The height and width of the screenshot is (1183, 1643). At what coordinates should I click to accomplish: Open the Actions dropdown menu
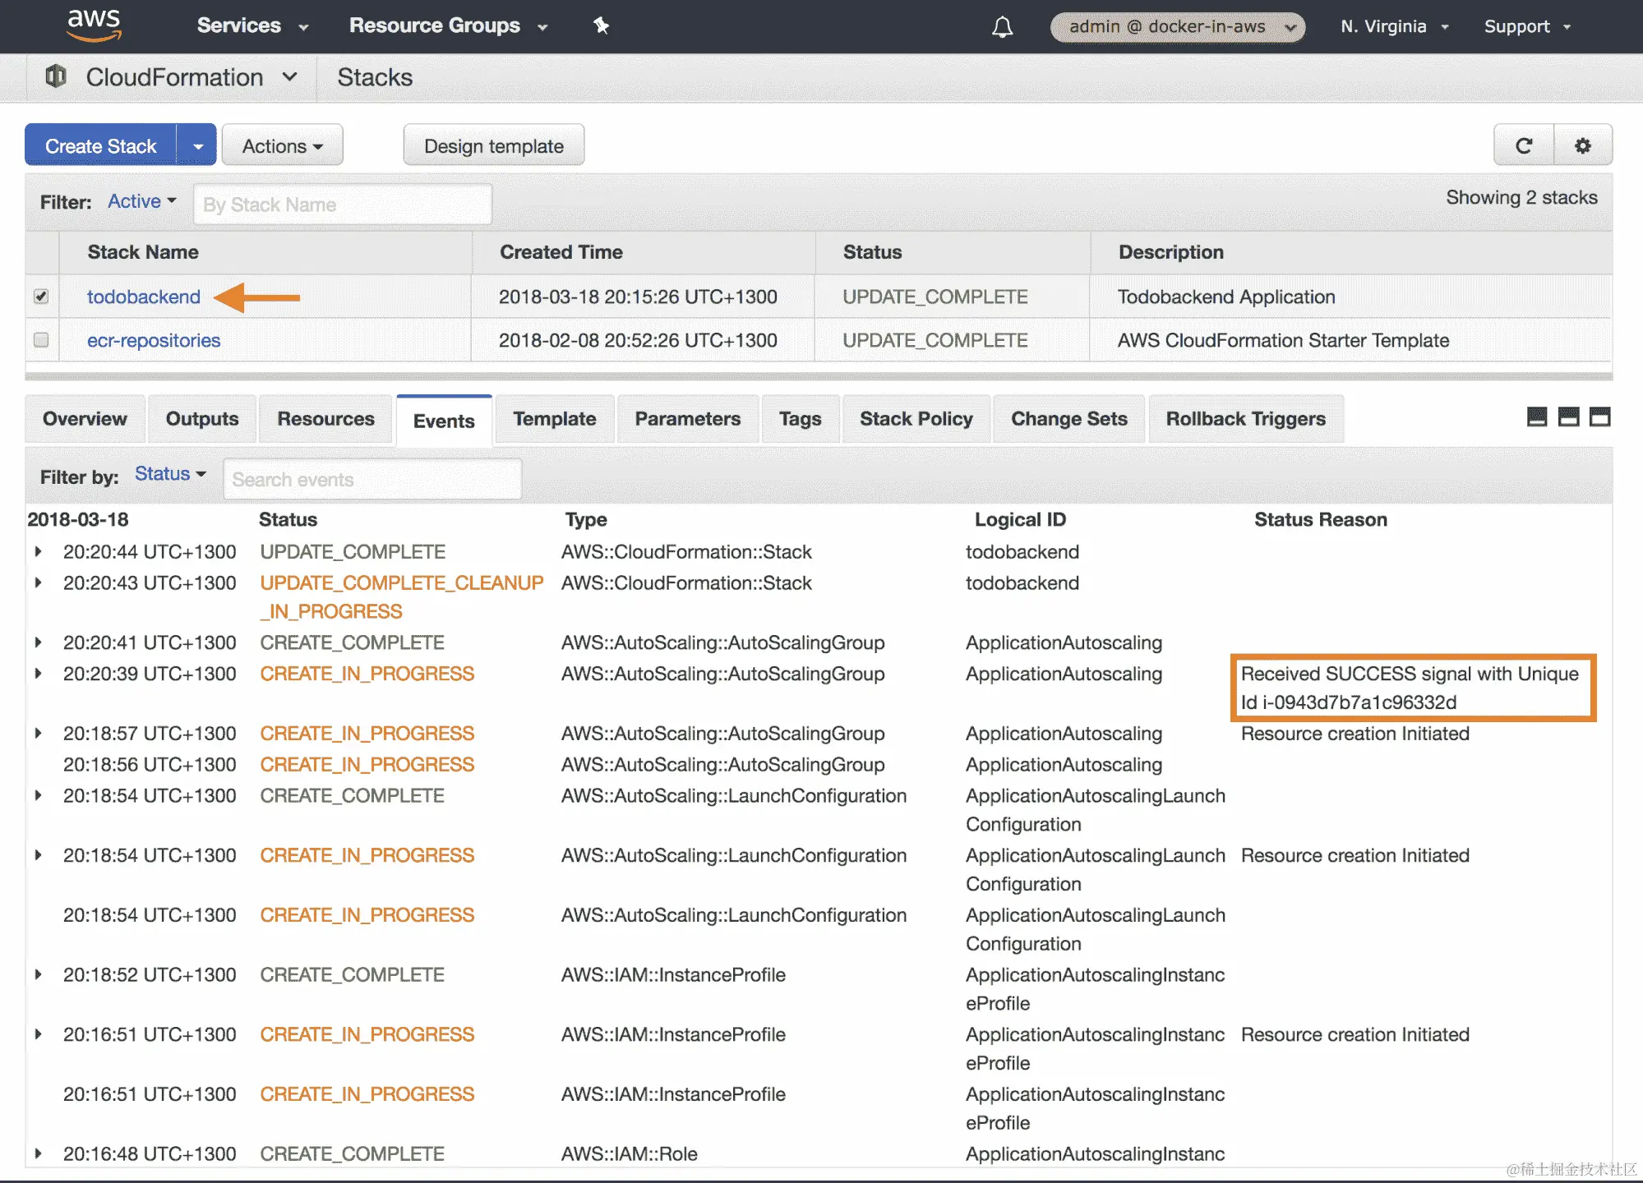[282, 145]
